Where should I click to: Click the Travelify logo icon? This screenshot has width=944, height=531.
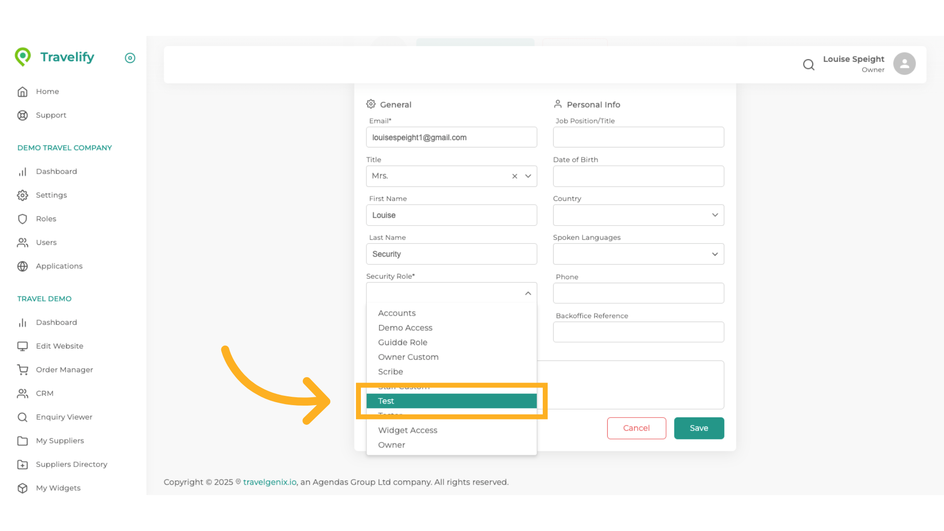tap(23, 57)
